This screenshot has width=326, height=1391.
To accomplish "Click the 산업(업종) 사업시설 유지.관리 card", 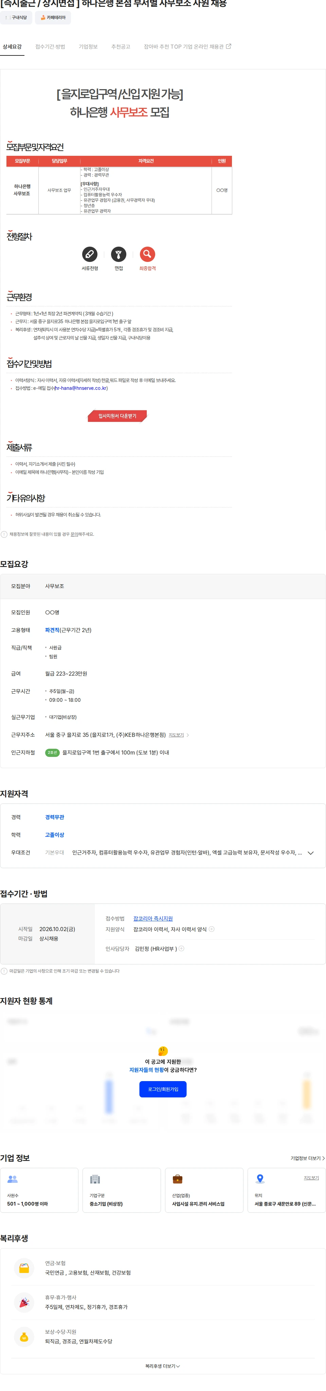I will 204,1190.
